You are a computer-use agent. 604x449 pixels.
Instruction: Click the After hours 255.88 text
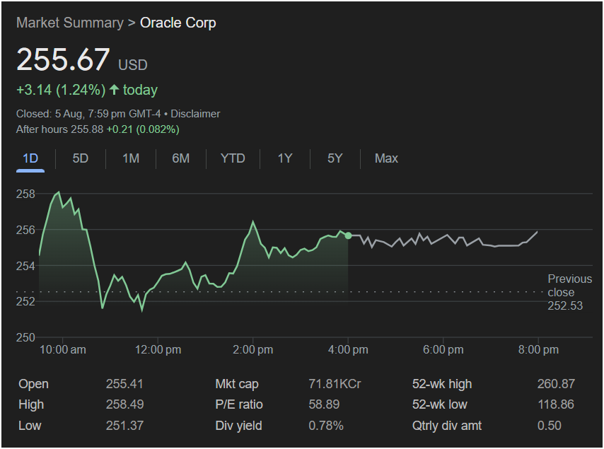click(59, 129)
